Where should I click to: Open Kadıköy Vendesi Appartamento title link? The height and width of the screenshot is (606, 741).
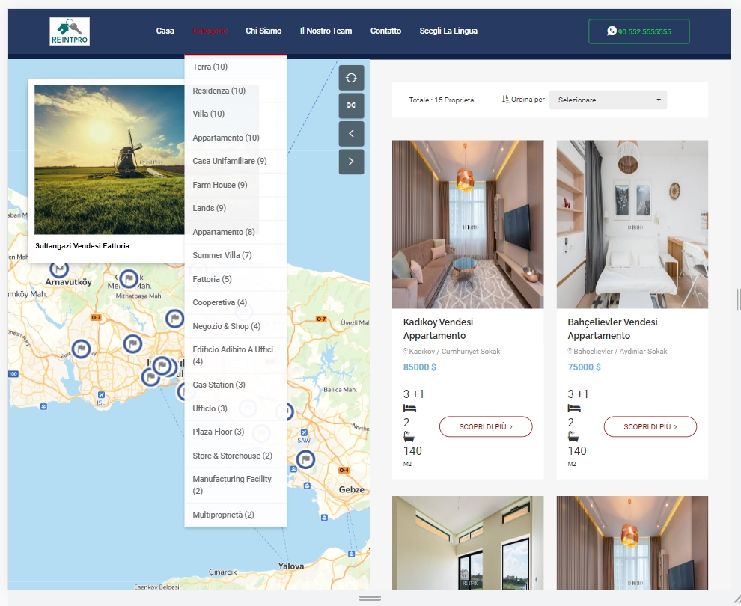click(x=438, y=328)
